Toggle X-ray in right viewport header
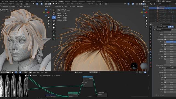The height and width of the screenshot is (99, 176). (x=137, y=4)
